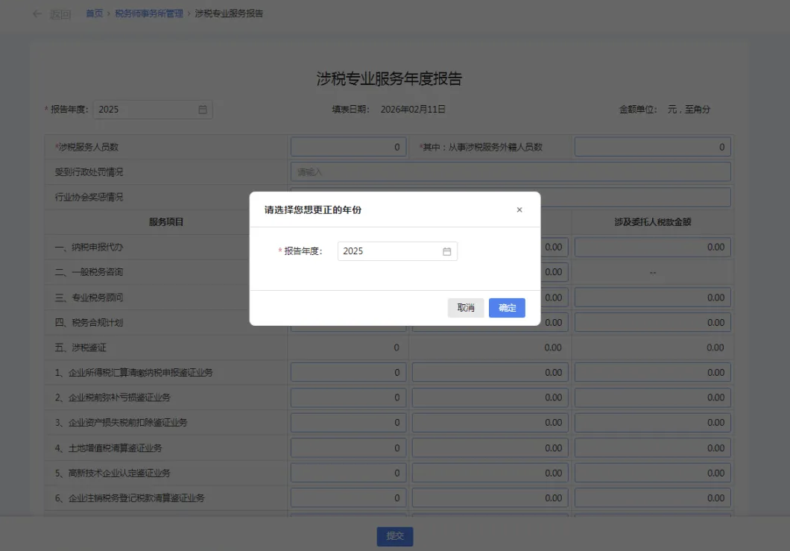The width and height of the screenshot is (790, 551).
Task: Click the 二、一般税务咨询 row label
Action: coord(89,272)
